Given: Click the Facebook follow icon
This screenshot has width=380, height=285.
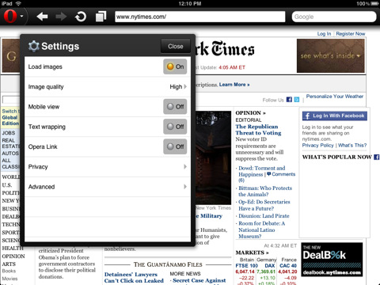Looking at the screenshot, I should [289, 100].
